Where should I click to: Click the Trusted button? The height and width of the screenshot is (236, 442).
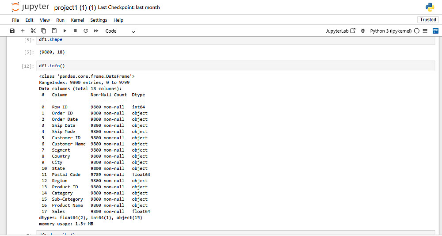428,19
